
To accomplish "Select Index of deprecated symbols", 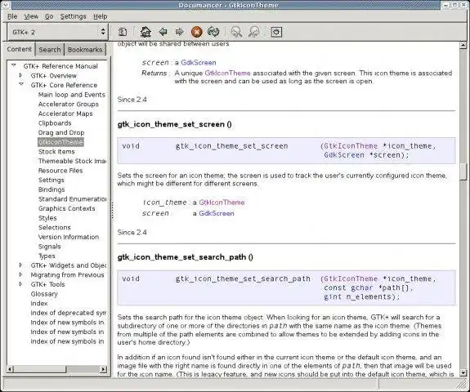I will 68,313.
